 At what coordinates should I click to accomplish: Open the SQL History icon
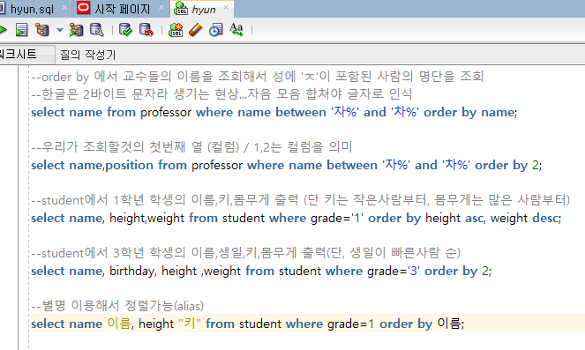tap(215, 30)
